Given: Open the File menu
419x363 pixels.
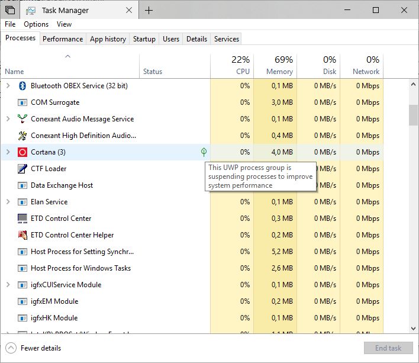Looking at the screenshot, I should coord(10,24).
